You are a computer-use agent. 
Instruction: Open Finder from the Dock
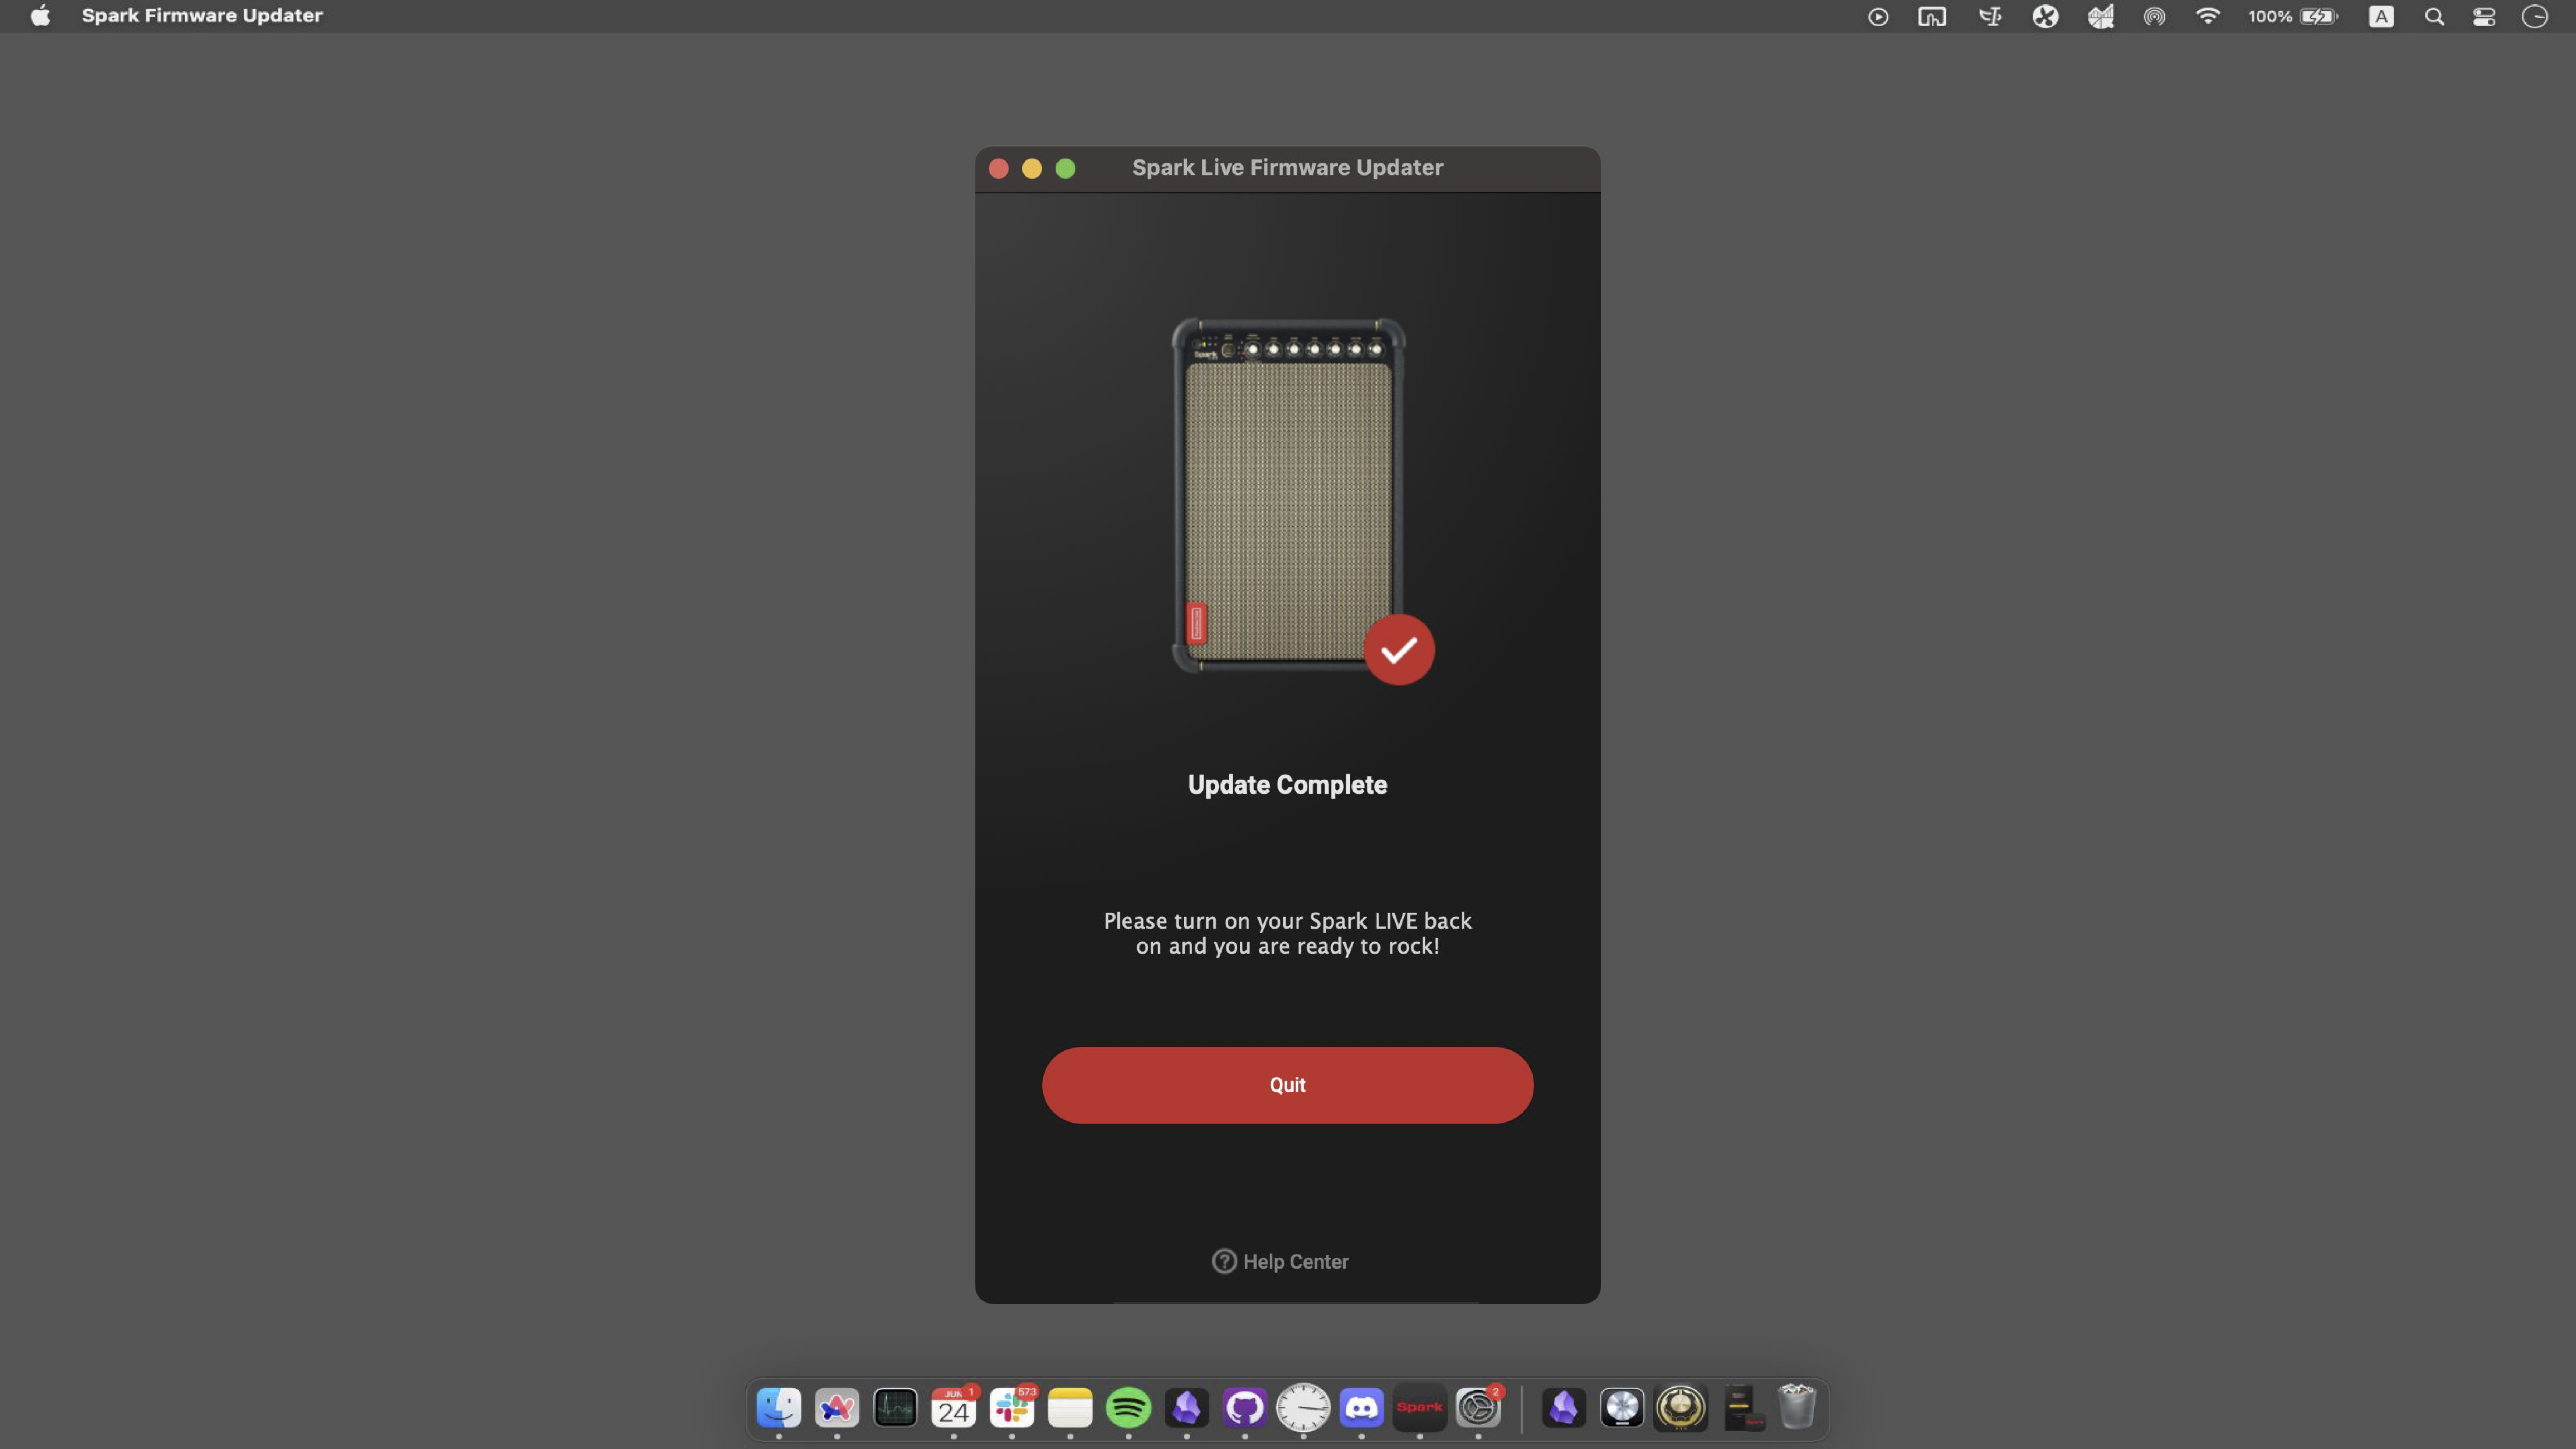[x=779, y=1408]
